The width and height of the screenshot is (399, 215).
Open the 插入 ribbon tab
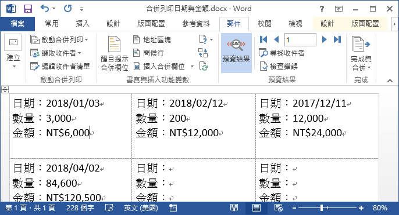click(83, 24)
